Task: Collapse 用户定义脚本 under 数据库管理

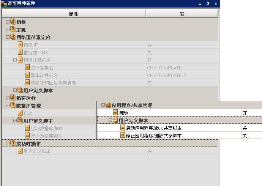Action: [15, 120]
